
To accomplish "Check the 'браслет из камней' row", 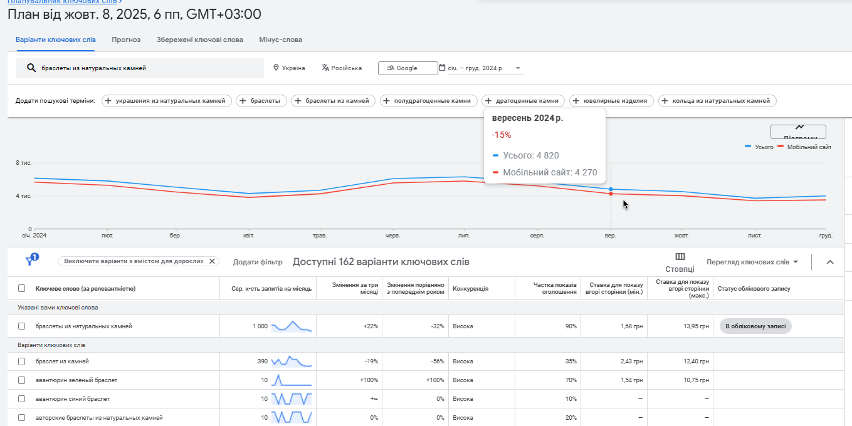I will [22, 361].
